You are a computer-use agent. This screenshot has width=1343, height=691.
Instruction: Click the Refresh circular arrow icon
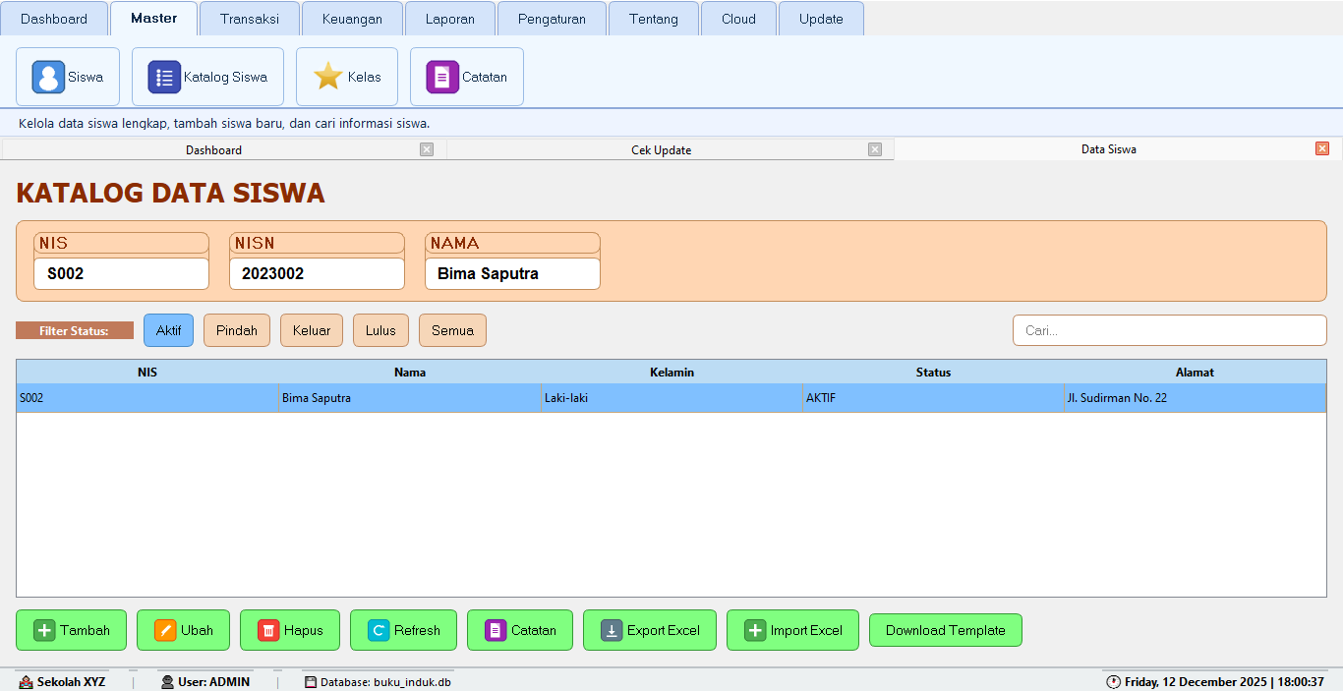[x=379, y=630]
